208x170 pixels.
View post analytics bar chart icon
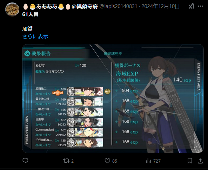149,161
